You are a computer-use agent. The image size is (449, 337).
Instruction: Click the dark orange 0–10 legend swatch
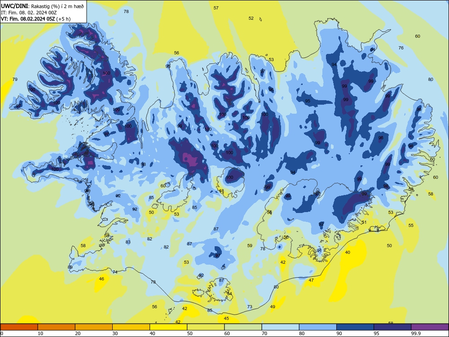click(x=19, y=327)
